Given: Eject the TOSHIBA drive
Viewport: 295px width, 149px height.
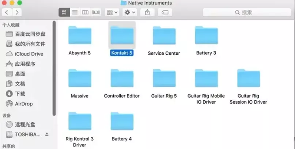Looking at the screenshot, I should (x=47, y=134).
